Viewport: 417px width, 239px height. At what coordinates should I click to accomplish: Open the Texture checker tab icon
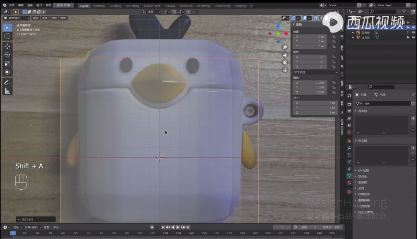pyautogui.click(x=349, y=192)
